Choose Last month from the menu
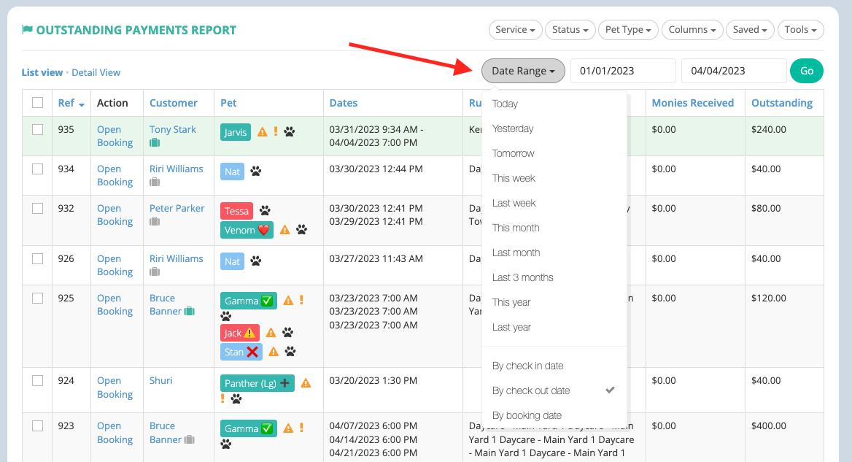This screenshot has height=462, width=852. point(516,253)
